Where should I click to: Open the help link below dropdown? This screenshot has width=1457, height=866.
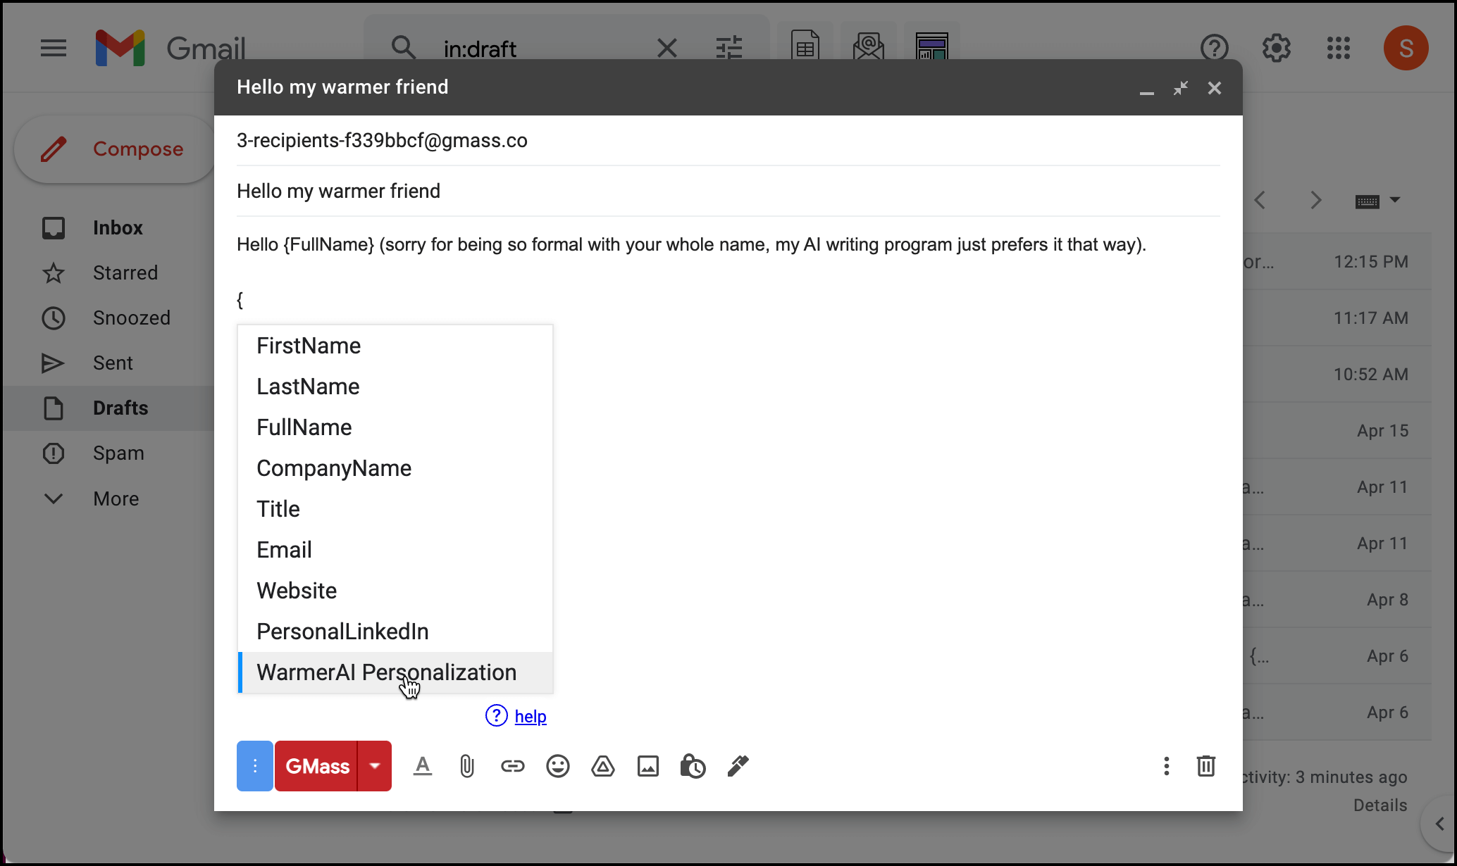[531, 717]
